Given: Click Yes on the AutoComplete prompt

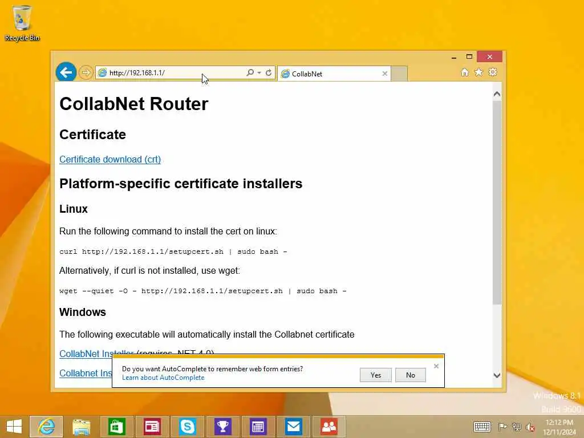Looking at the screenshot, I should (x=375, y=375).
